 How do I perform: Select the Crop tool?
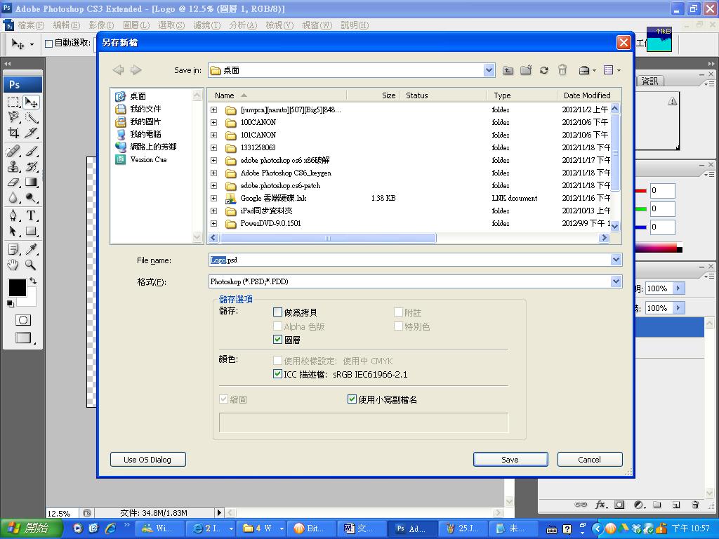(x=14, y=133)
